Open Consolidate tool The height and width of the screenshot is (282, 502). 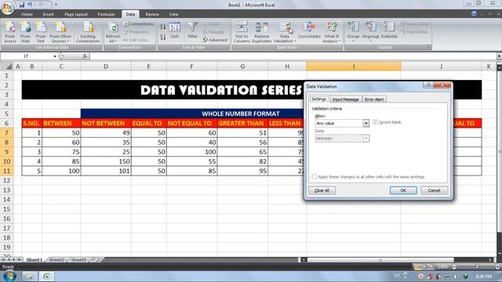(309, 31)
